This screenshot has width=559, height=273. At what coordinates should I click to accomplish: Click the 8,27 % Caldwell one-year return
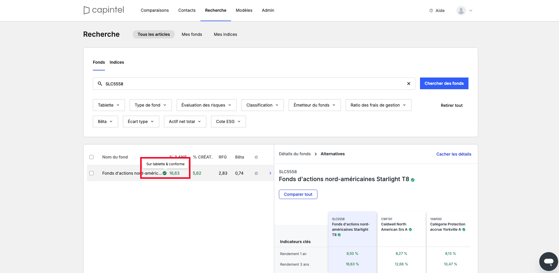[x=401, y=254]
